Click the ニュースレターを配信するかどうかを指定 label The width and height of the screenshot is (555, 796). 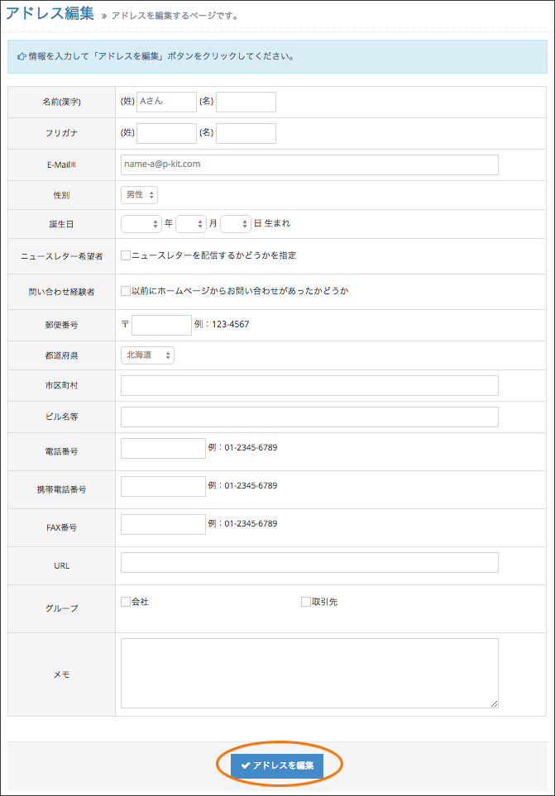(x=213, y=255)
